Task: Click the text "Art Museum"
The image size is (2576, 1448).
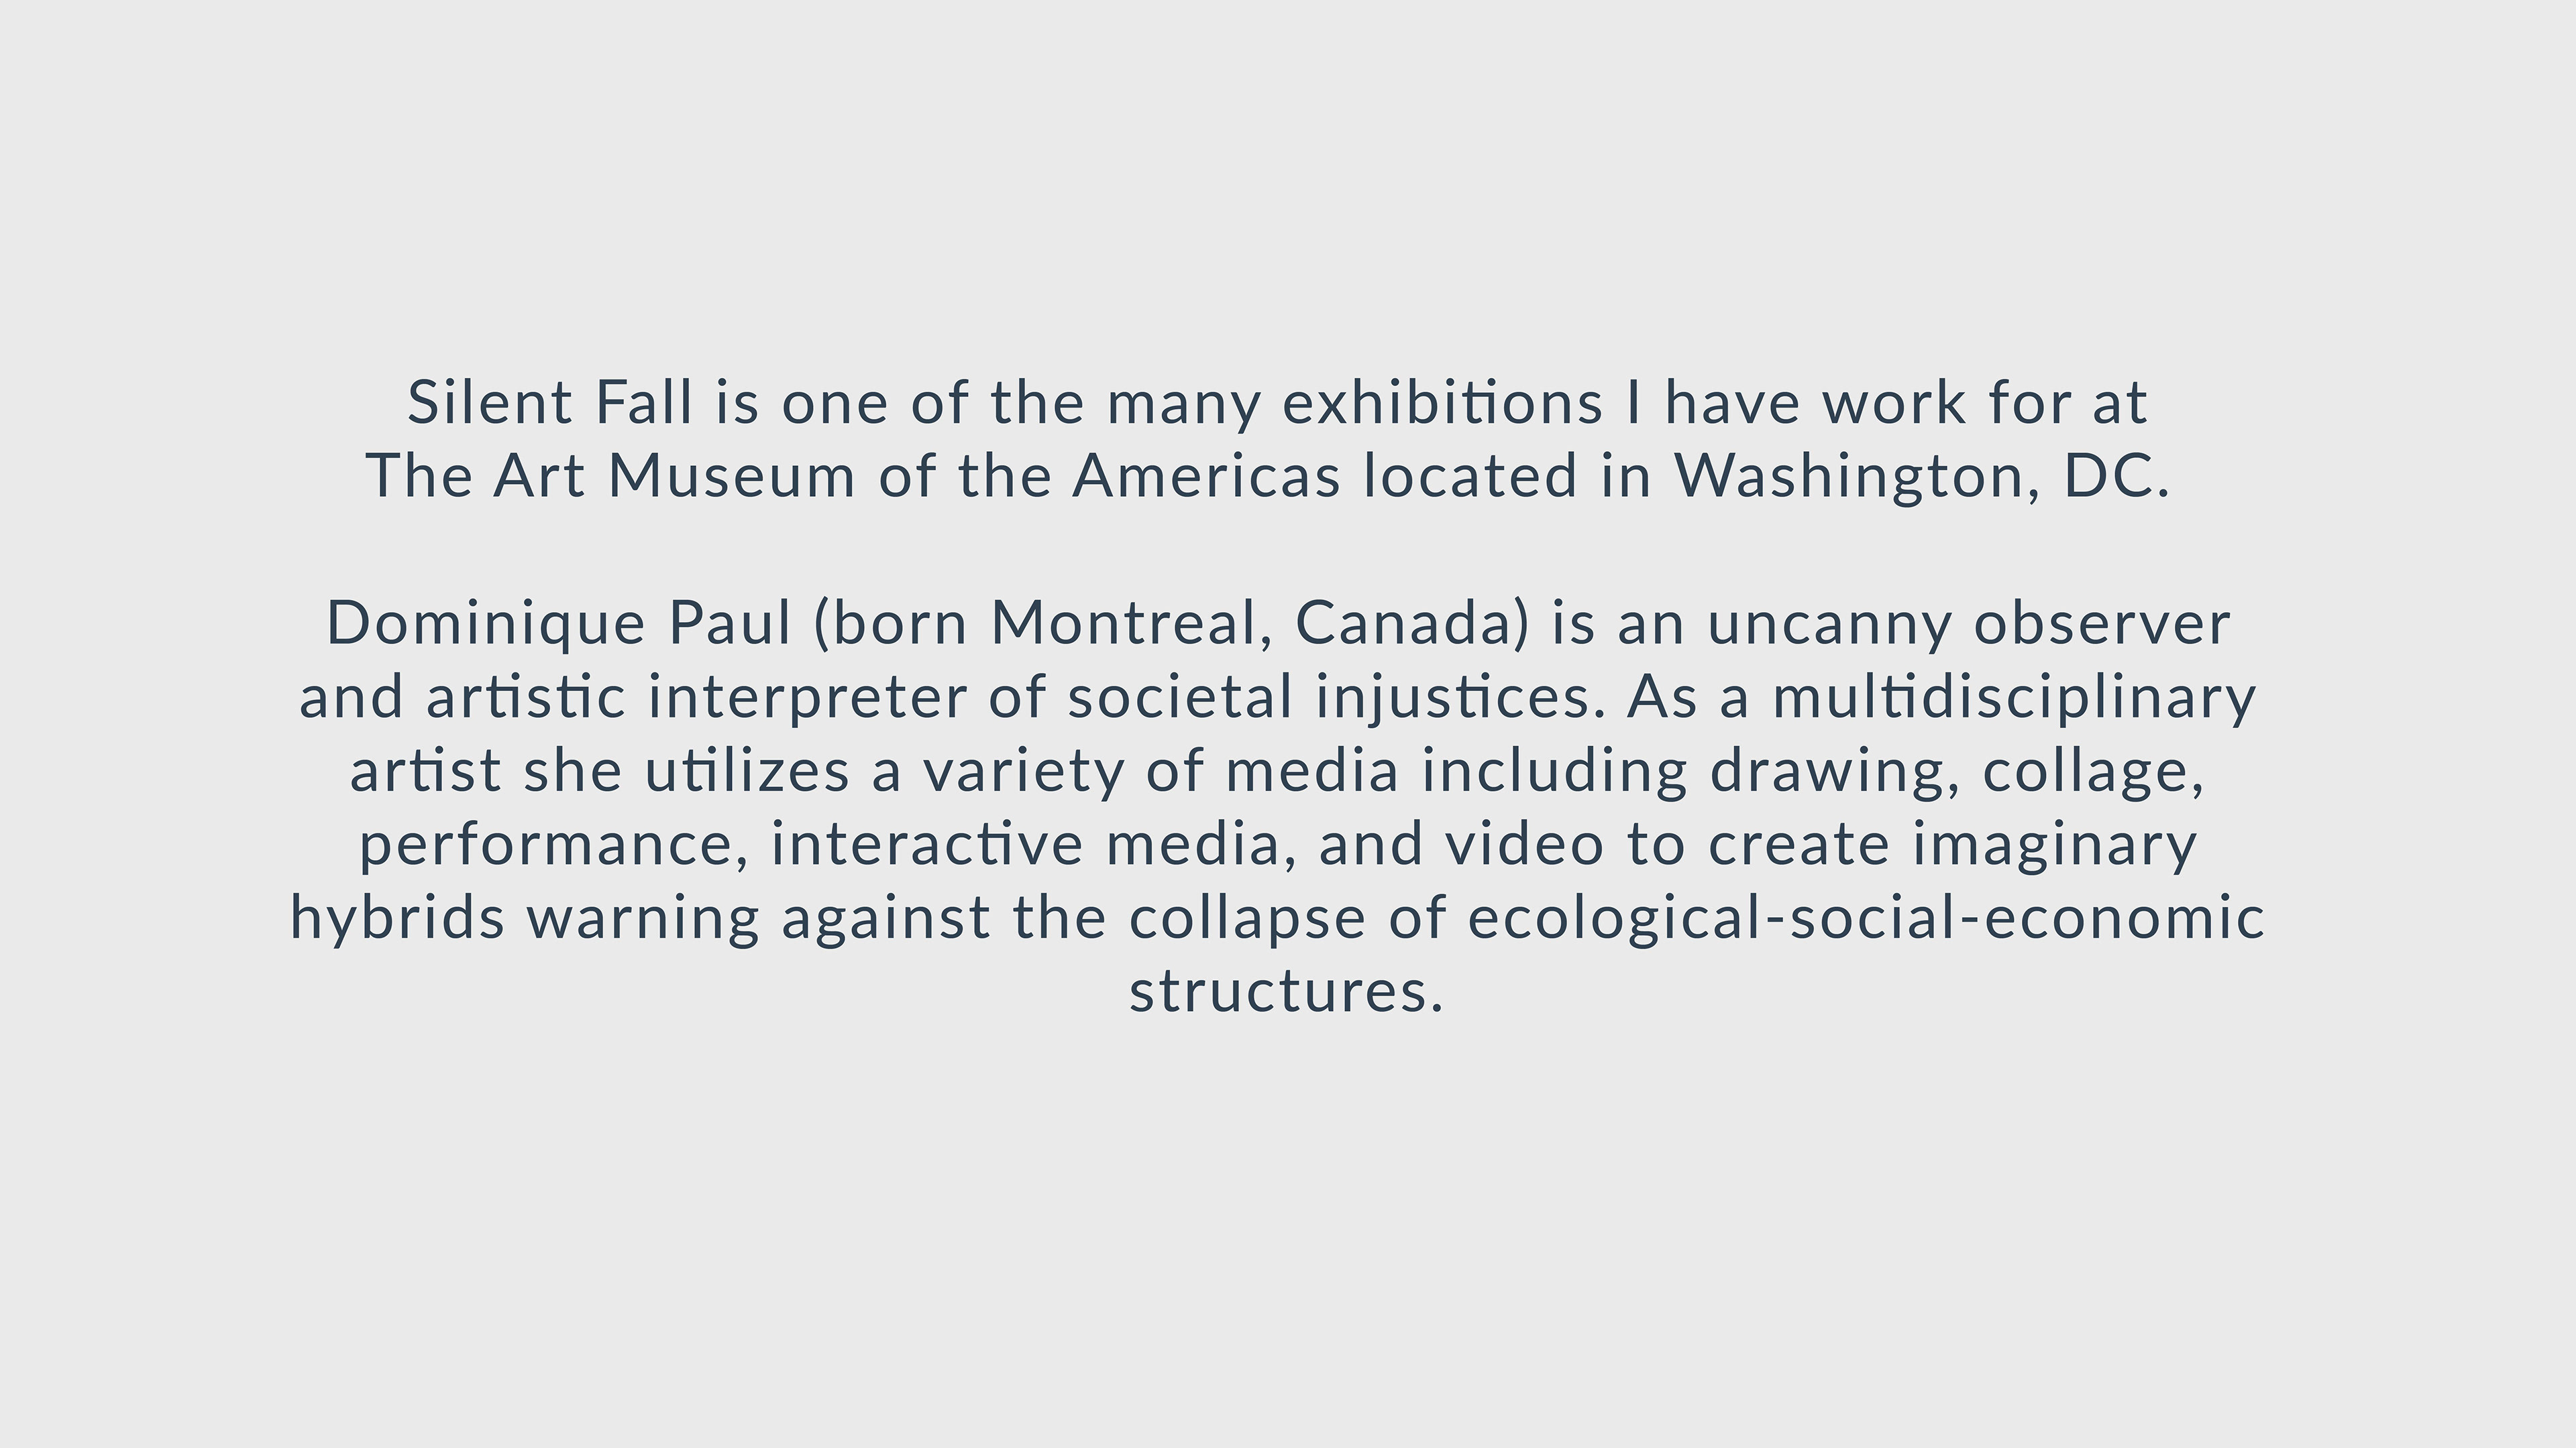Action: click(674, 476)
